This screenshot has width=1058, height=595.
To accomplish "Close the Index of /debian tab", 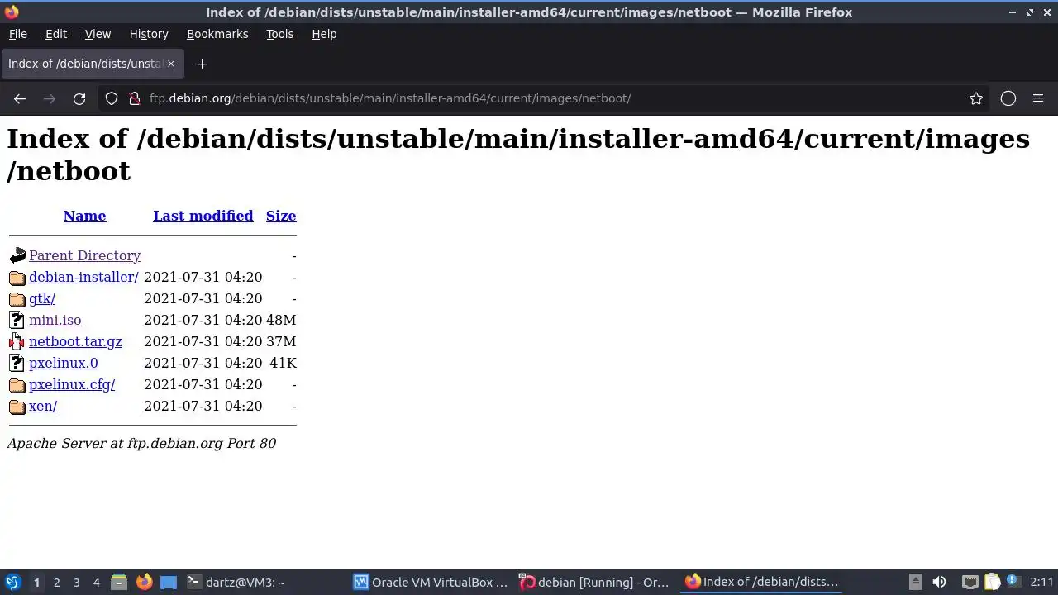I will tap(171, 64).
